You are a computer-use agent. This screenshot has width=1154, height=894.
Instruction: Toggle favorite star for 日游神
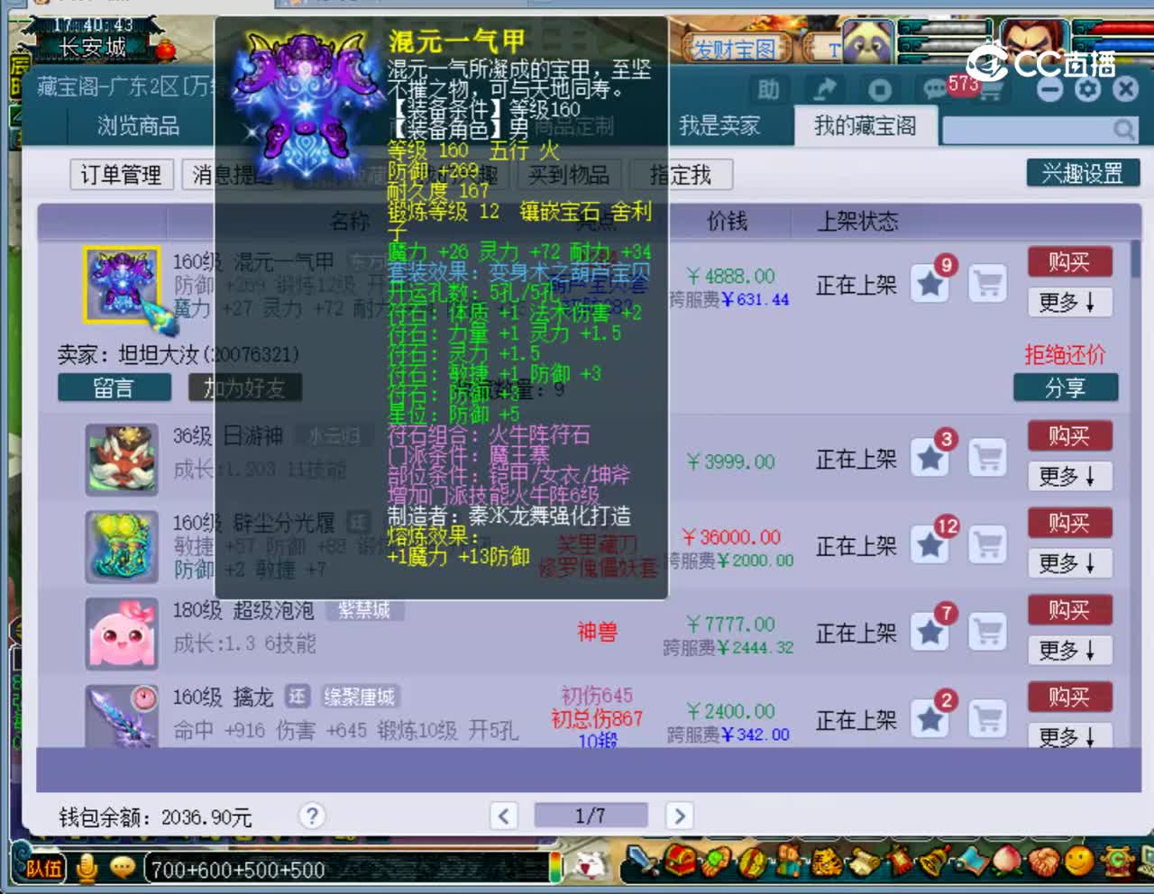(x=930, y=459)
